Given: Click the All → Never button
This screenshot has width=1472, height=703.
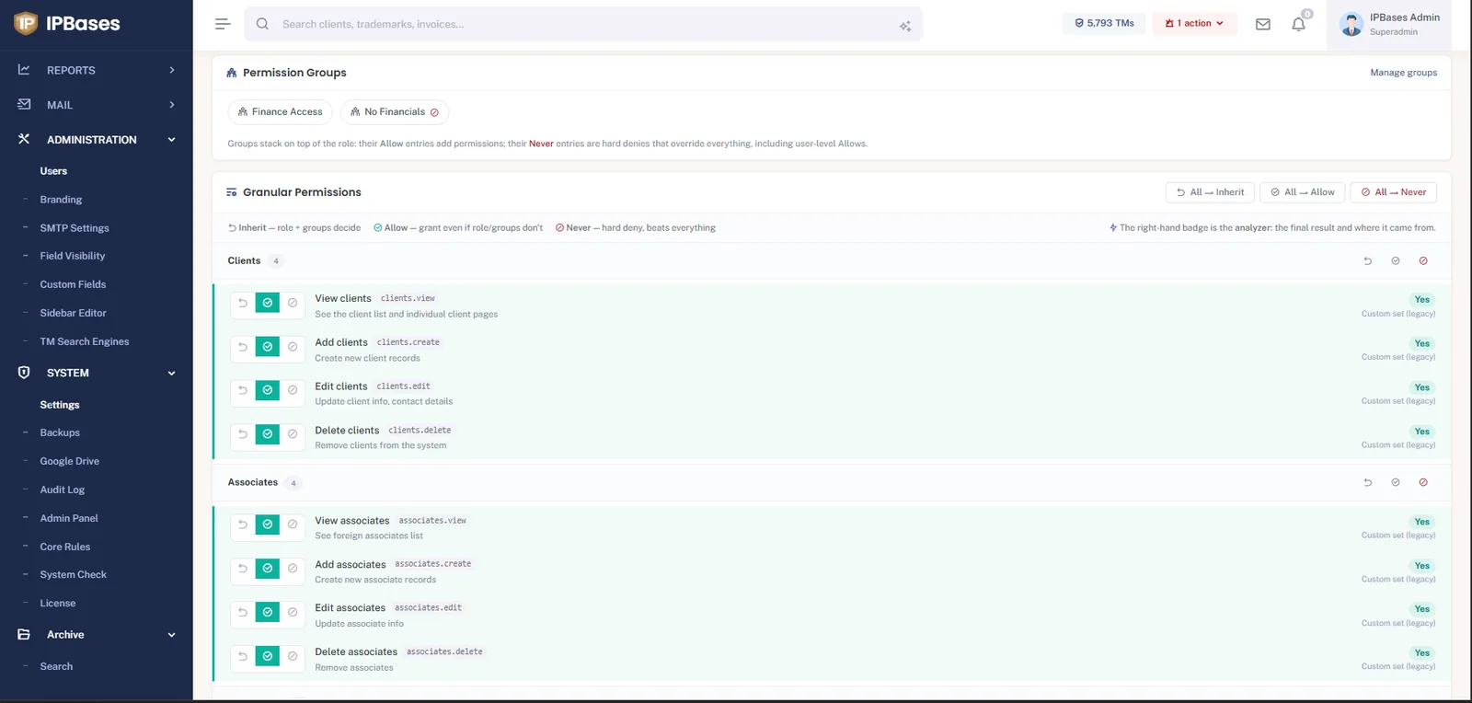Looking at the screenshot, I should click(x=1393, y=192).
